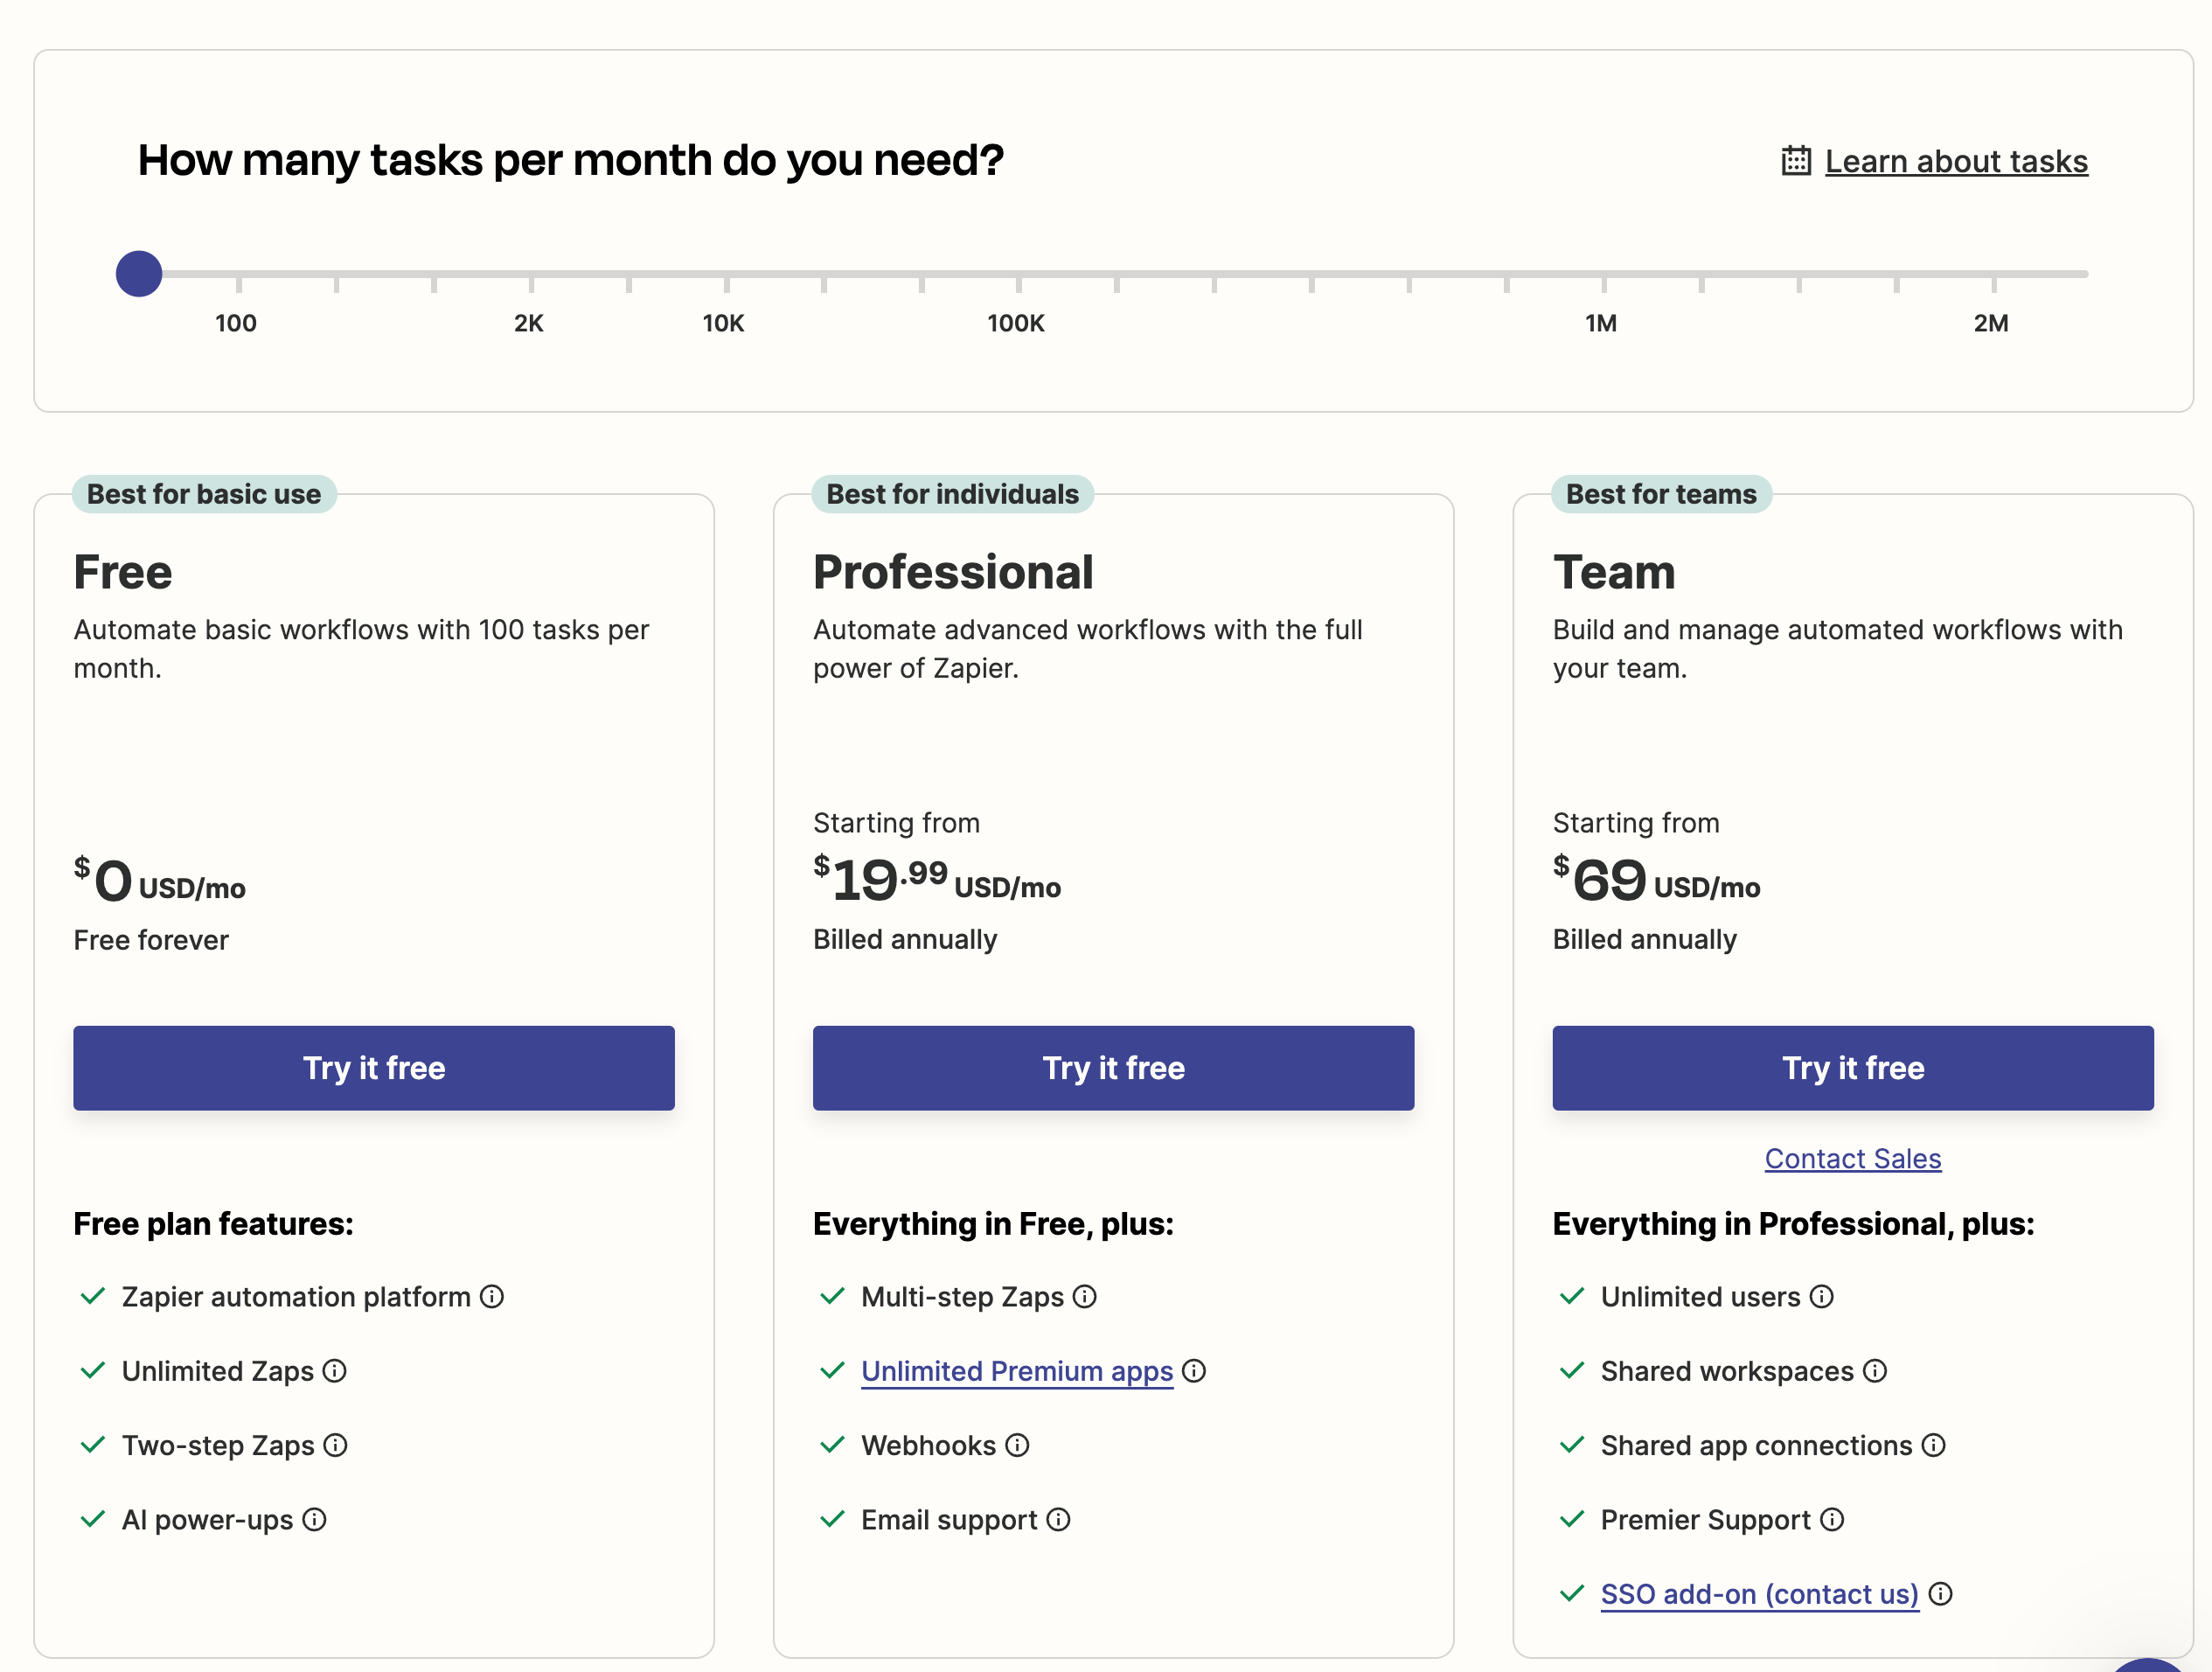Click info icon beside AI power-ups

point(314,1519)
